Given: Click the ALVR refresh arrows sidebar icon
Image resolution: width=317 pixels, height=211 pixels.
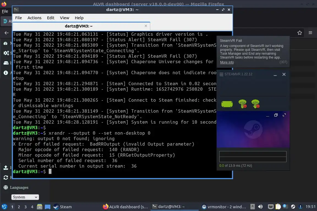Looking at the screenshot, I should [6, 177].
